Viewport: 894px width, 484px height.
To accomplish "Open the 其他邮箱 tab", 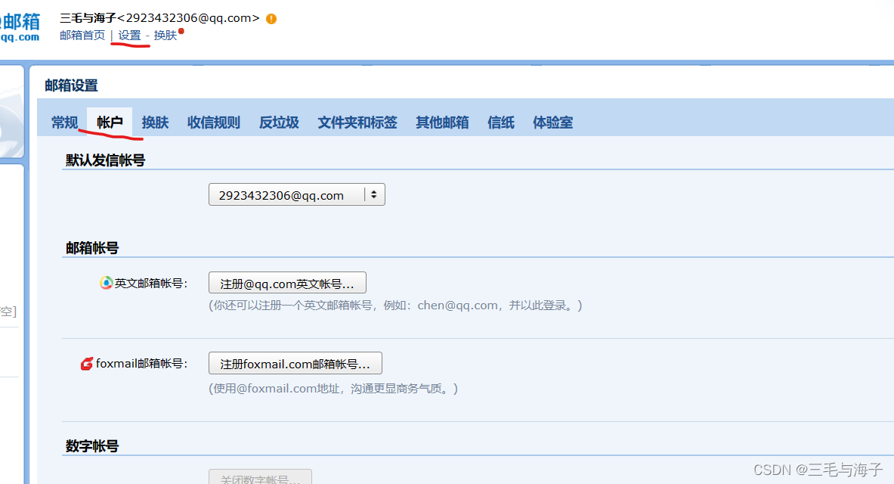I will (x=442, y=123).
